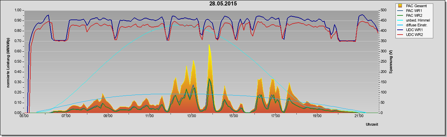Click the 1.00 value on power axis
447x137 pixels.
tap(18, 10)
